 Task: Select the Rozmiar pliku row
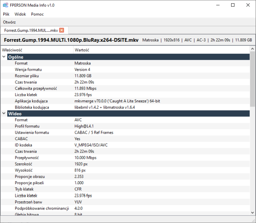[x=125, y=76]
